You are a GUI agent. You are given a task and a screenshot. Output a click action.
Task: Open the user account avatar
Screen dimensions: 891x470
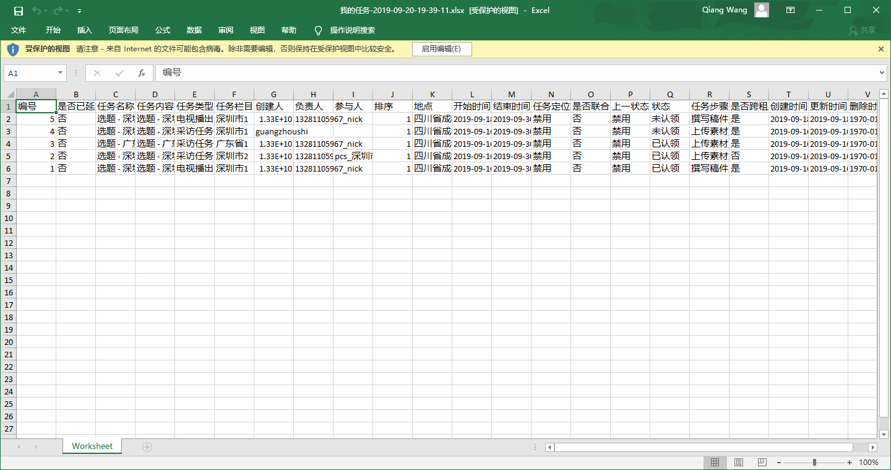tap(762, 10)
